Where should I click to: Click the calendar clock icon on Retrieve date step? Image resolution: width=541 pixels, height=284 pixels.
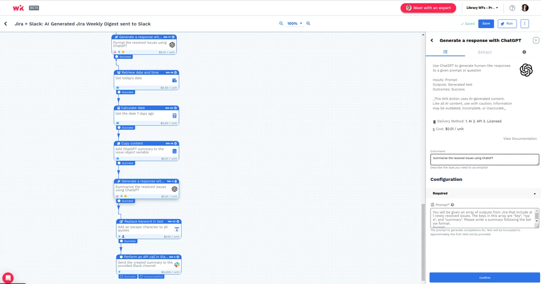point(174,80)
